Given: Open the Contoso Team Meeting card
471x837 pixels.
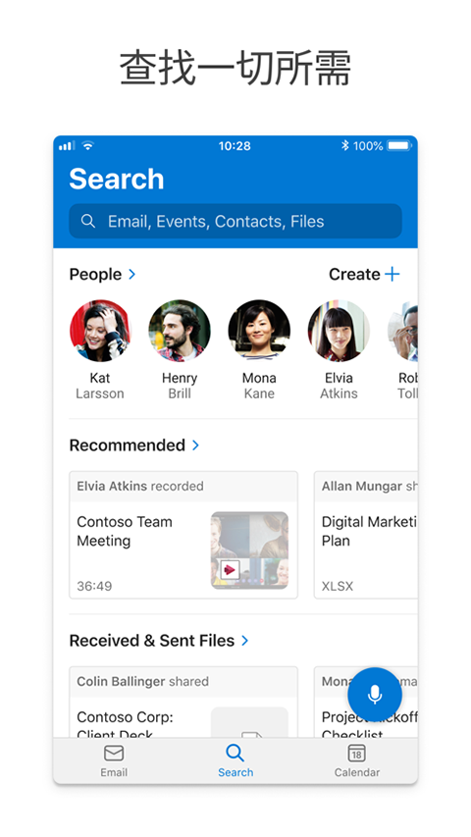Looking at the screenshot, I should (x=183, y=535).
